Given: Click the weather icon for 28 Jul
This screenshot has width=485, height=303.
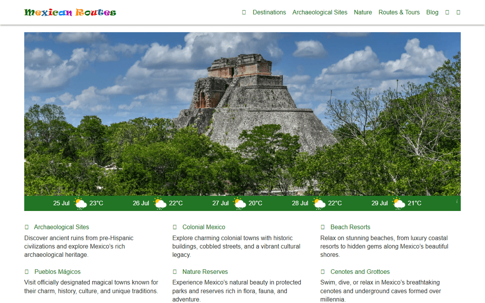Looking at the screenshot, I should (x=319, y=203).
